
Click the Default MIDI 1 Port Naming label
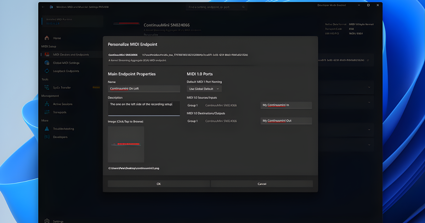click(204, 82)
